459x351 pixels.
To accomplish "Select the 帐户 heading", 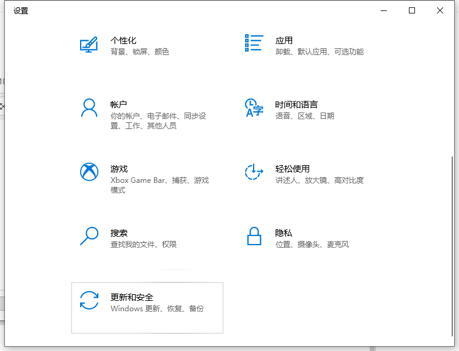I will (x=119, y=105).
